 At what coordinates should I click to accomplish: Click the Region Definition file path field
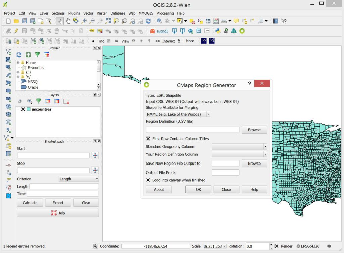[192, 130]
